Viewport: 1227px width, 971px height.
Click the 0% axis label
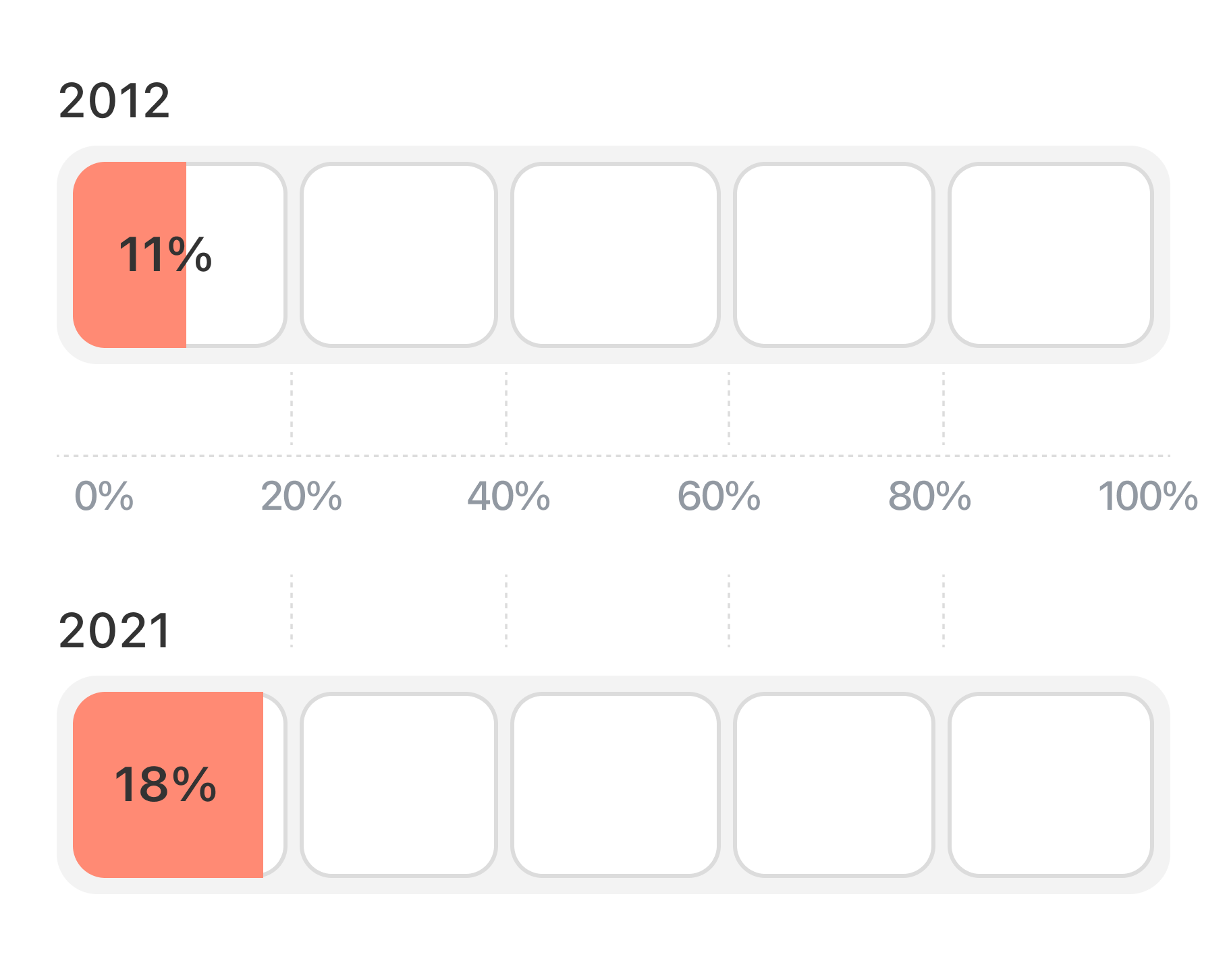tap(104, 496)
